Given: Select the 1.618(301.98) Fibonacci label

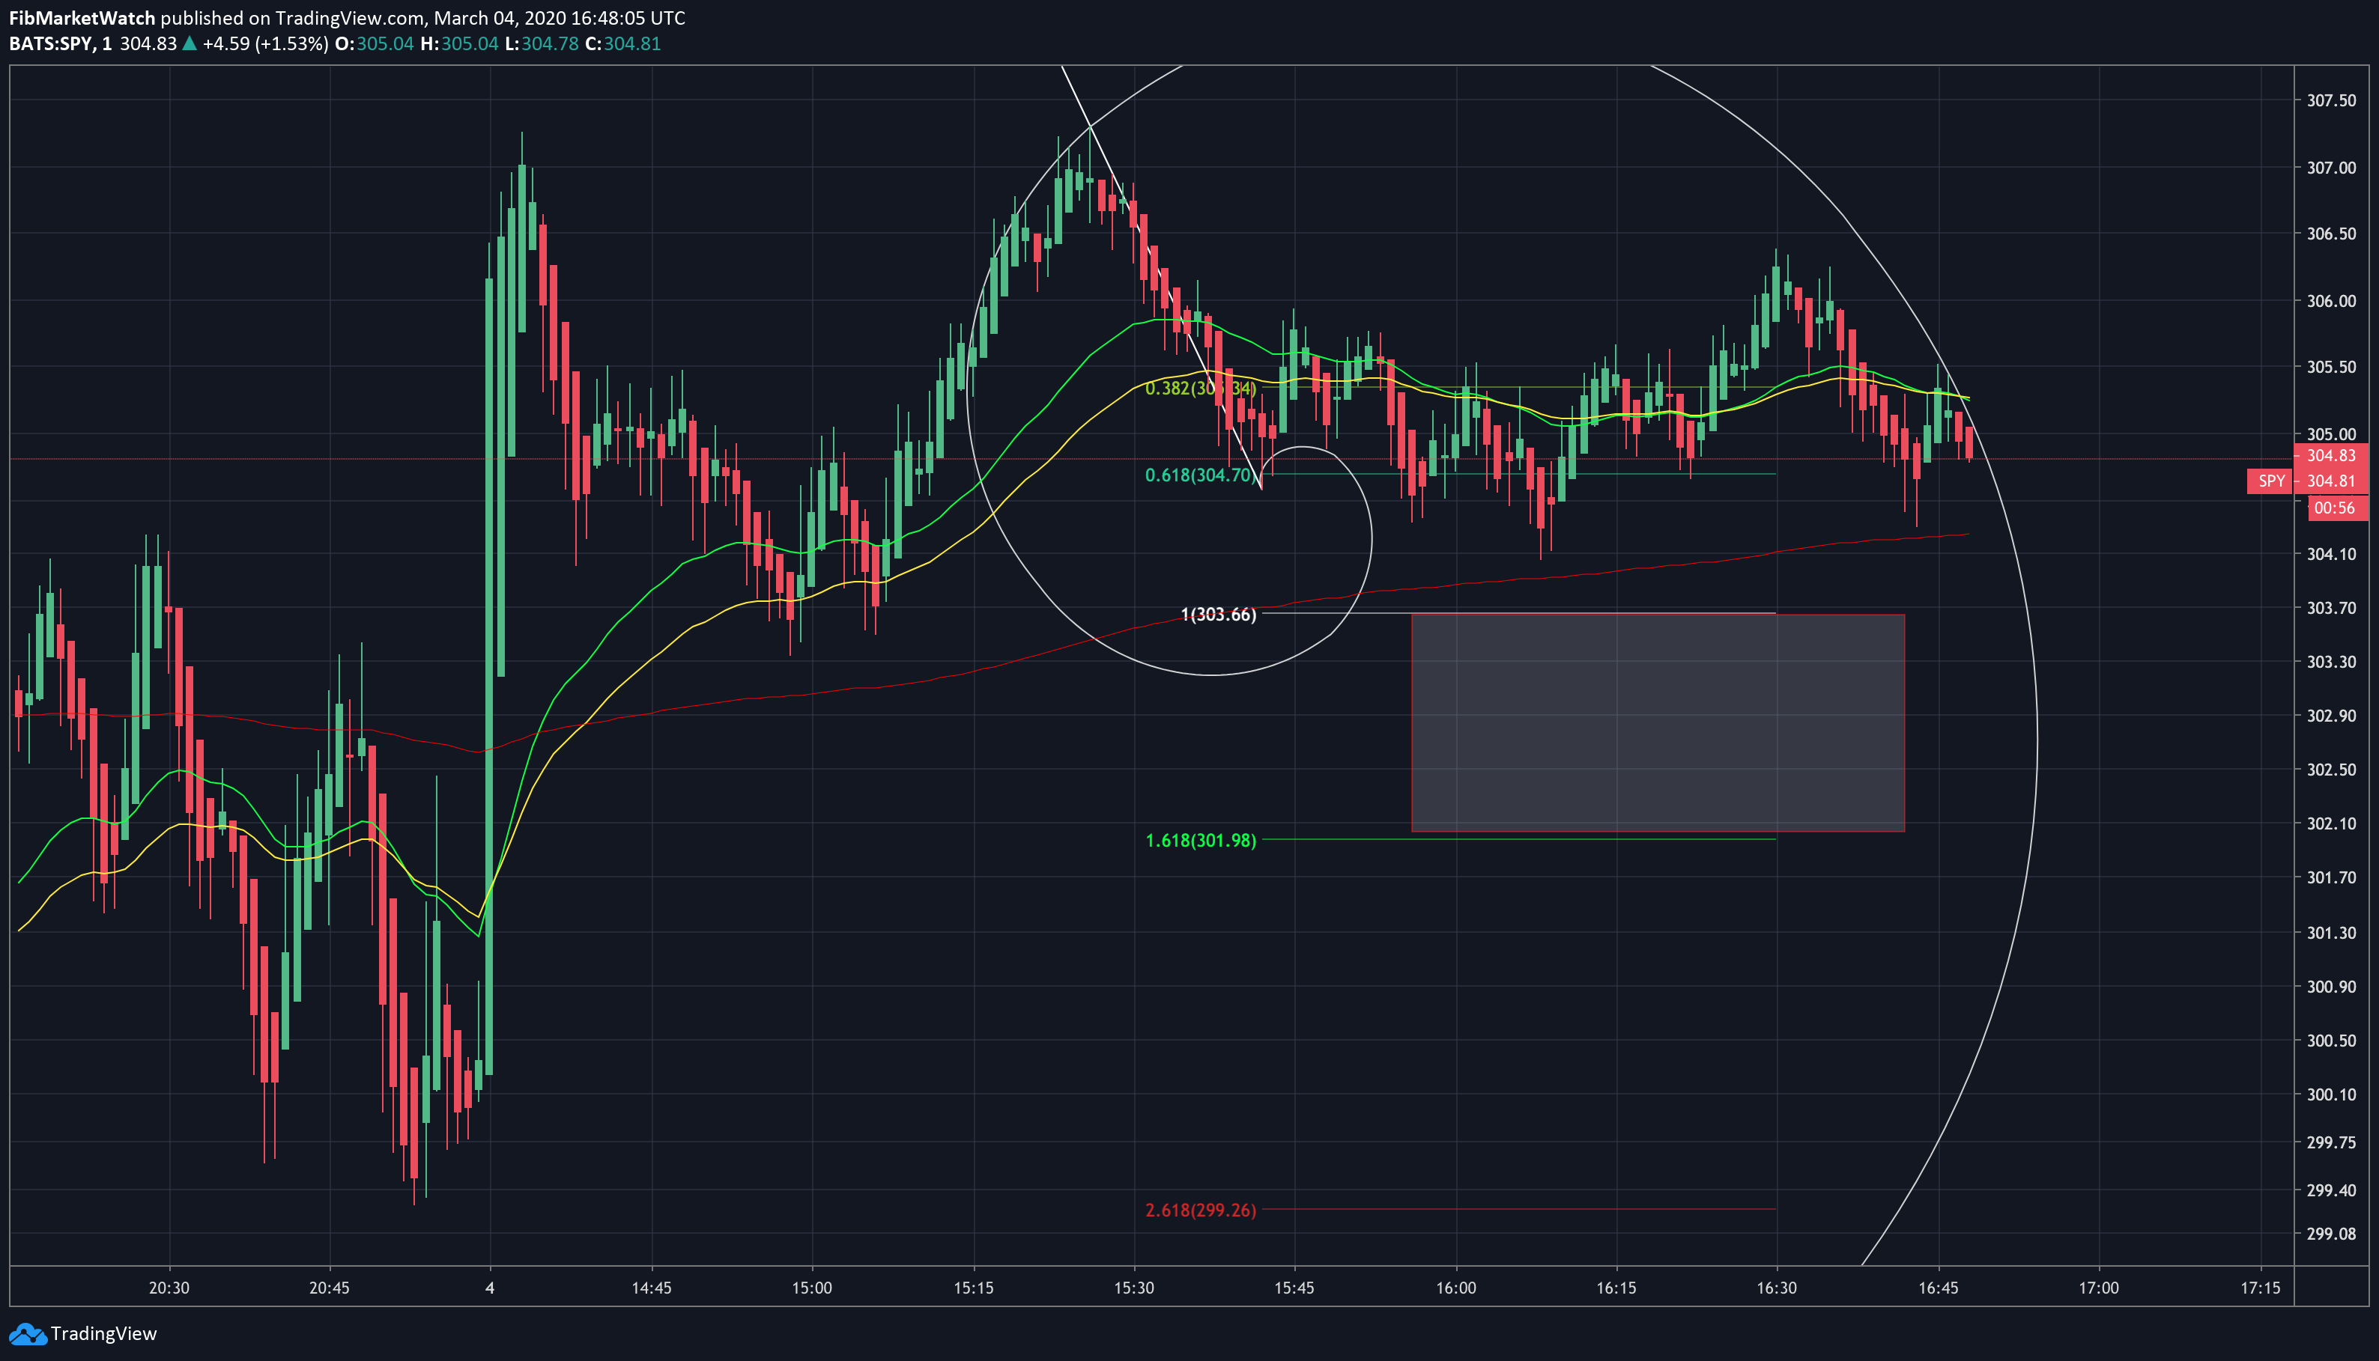Looking at the screenshot, I should coord(1201,841).
